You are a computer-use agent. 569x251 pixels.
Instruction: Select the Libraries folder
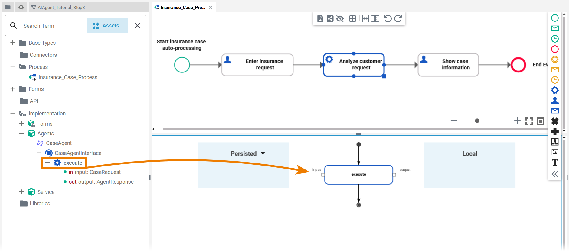tap(35, 204)
